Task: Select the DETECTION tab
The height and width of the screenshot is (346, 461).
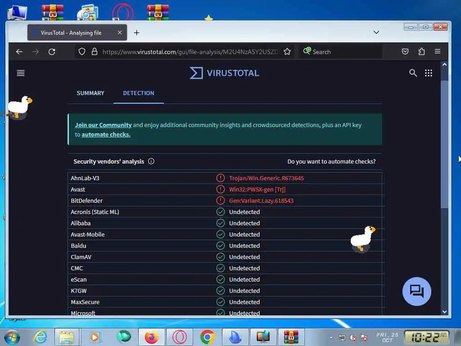Action: [x=139, y=93]
